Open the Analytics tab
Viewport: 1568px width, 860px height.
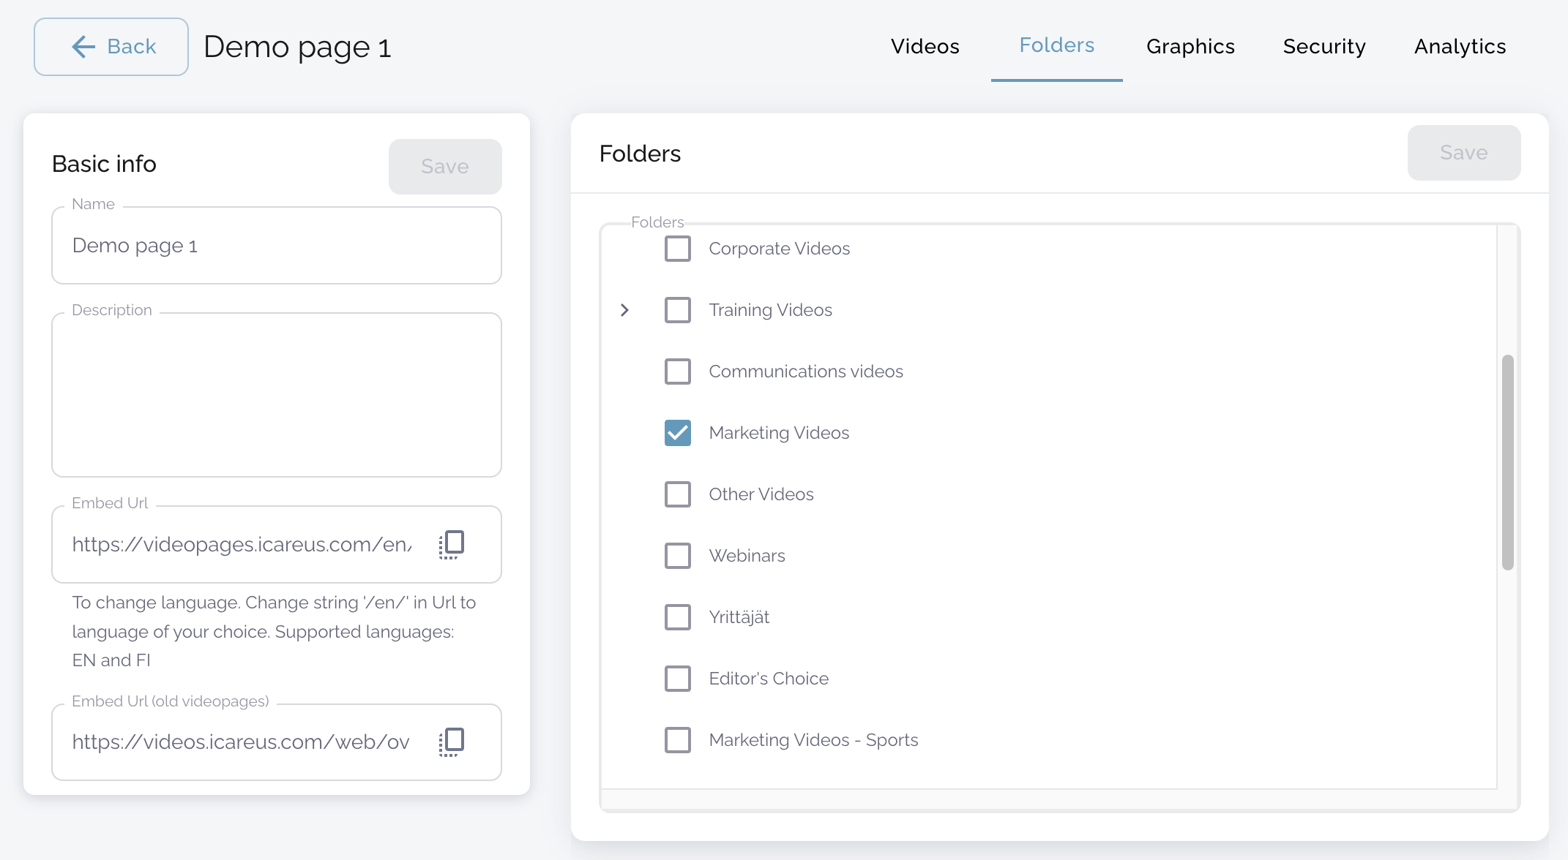(x=1460, y=47)
